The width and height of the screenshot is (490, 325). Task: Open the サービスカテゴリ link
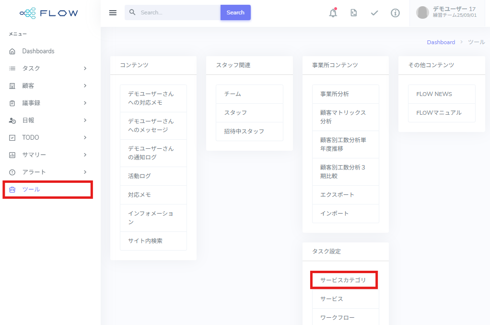(x=343, y=280)
